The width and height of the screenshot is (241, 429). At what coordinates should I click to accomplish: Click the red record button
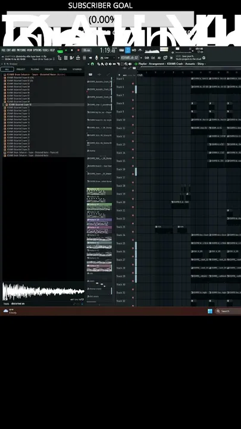79,50
